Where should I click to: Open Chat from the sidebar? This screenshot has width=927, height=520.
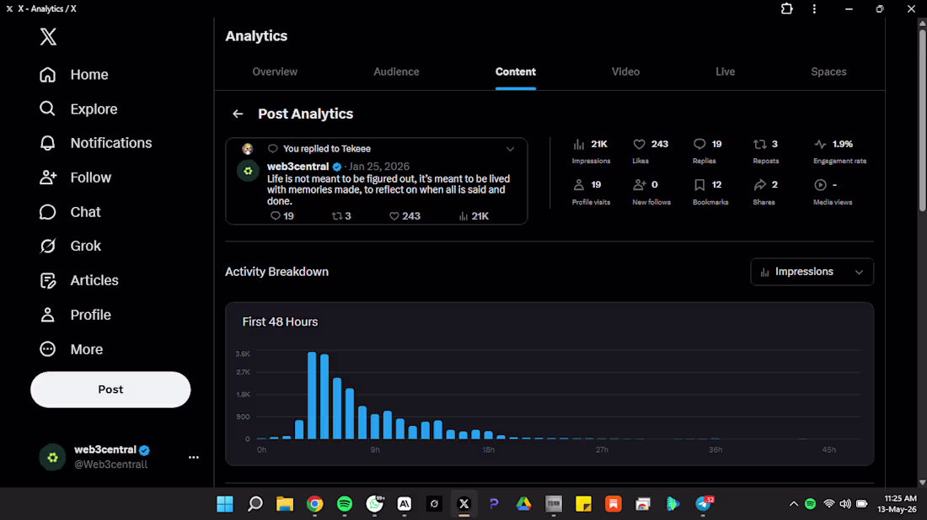coord(70,211)
